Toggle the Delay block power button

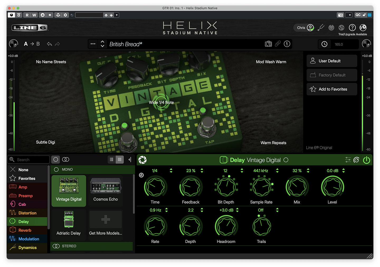click(x=367, y=160)
